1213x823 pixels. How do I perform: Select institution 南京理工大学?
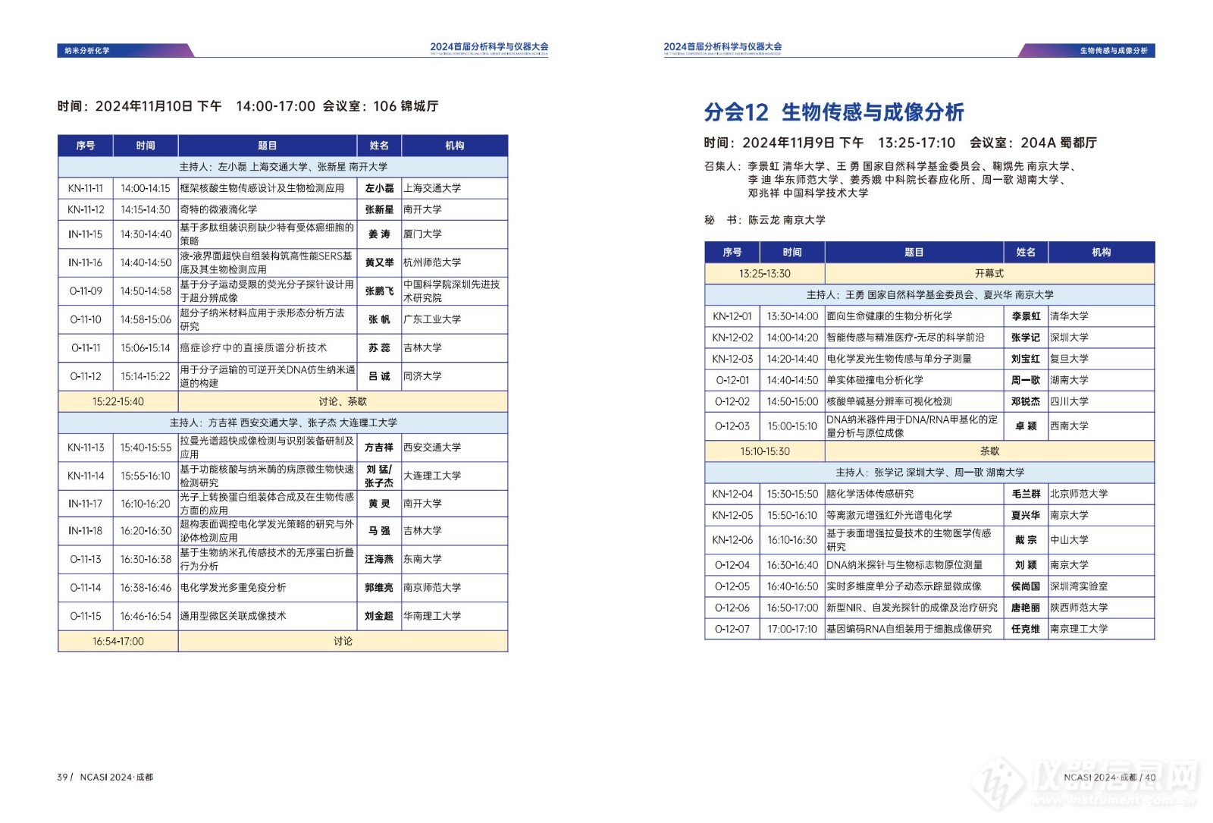pyautogui.click(x=1079, y=629)
